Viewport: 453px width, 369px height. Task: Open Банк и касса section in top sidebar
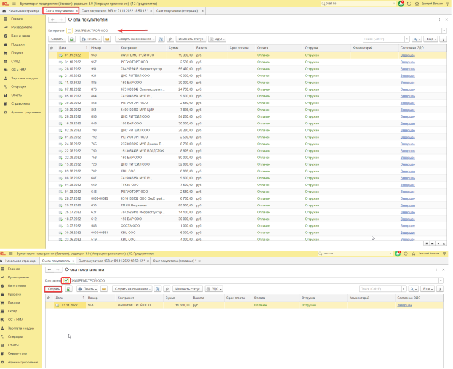pos(20,36)
